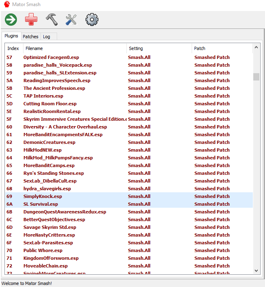This screenshot has width=265, height=287.
Task: Select hydra_slavegirls.esp
Action: pyautogui.click(x=129, y=189)
